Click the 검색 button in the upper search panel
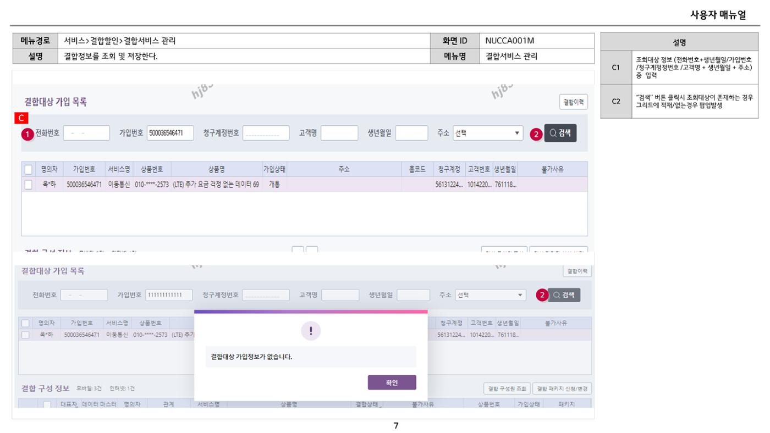Screen dimensions: 770x433 tap(560, 133)
